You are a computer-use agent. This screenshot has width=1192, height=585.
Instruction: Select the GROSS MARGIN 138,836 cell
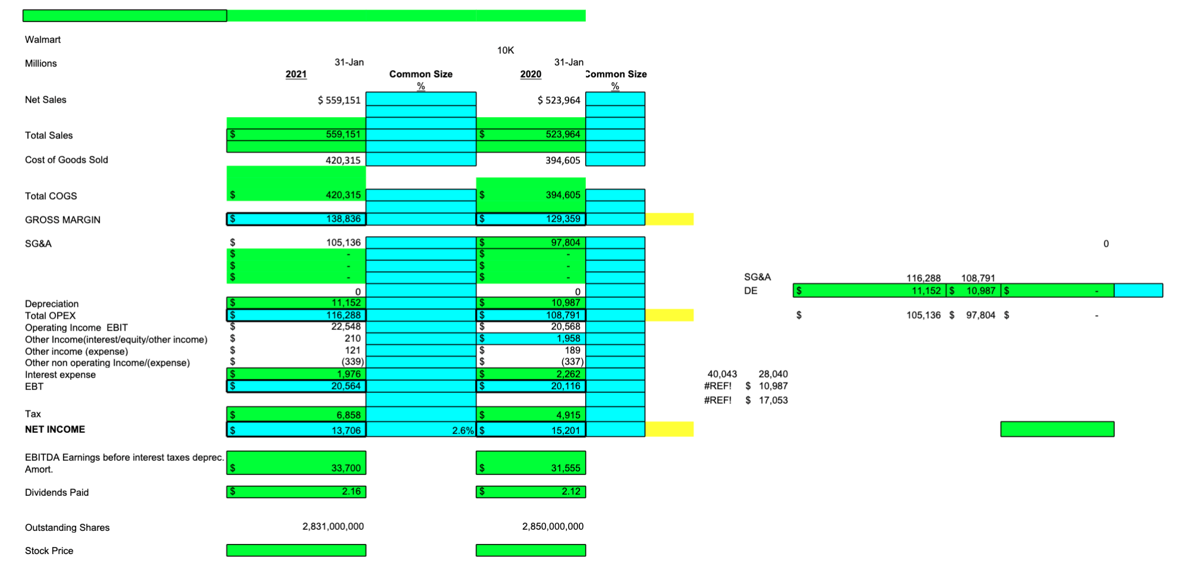point(295,219)
